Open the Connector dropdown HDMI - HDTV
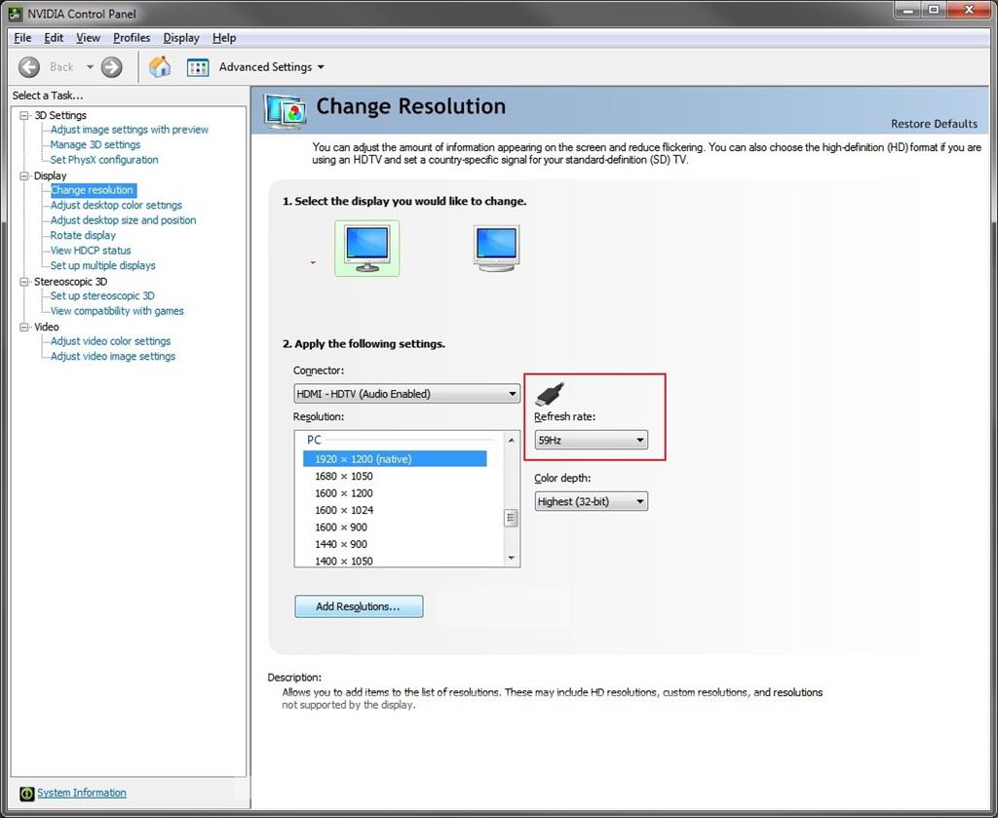 406,394
